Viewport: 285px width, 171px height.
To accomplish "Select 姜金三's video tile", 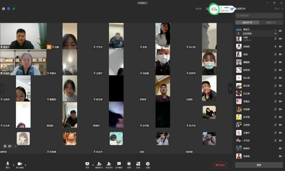I will pos(23,36).
